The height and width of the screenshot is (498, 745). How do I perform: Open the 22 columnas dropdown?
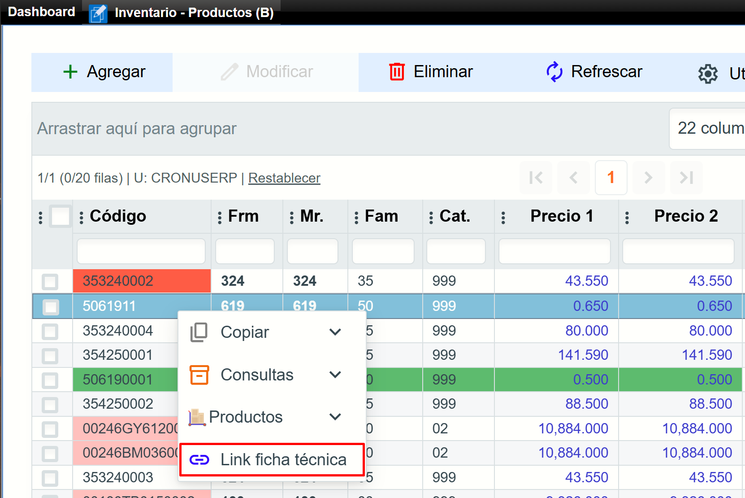pos(707,129)
